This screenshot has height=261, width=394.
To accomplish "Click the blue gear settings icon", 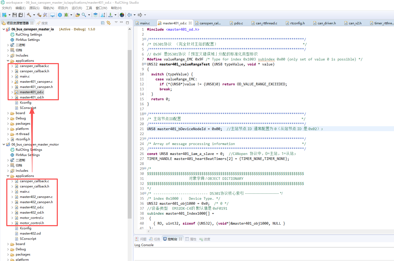I will 60,15.
